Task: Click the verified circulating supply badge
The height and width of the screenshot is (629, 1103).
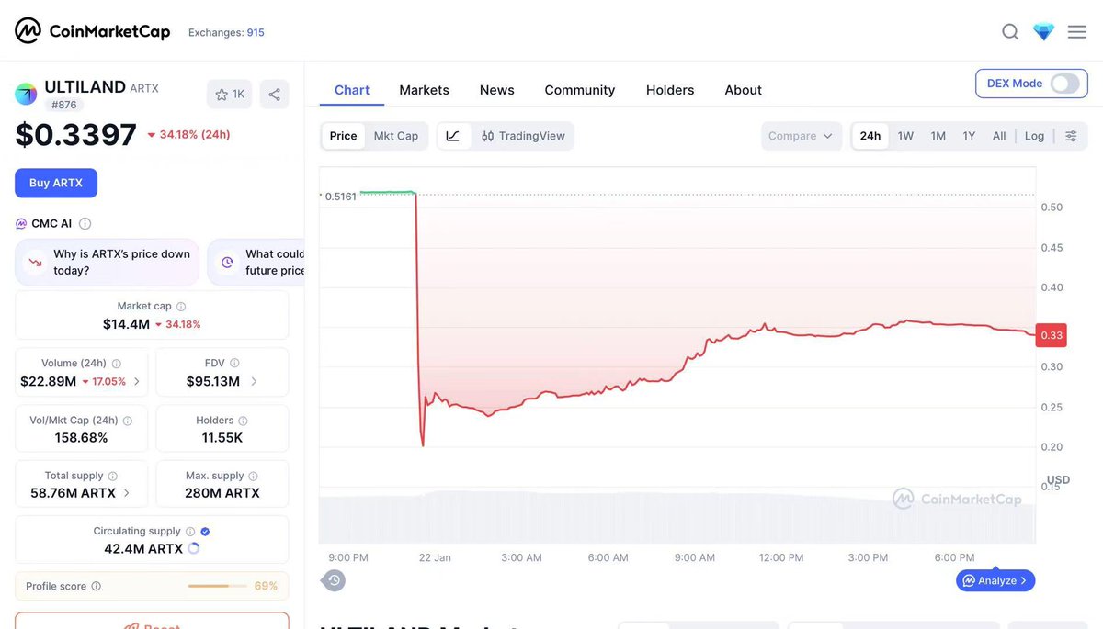Action: 205,532
